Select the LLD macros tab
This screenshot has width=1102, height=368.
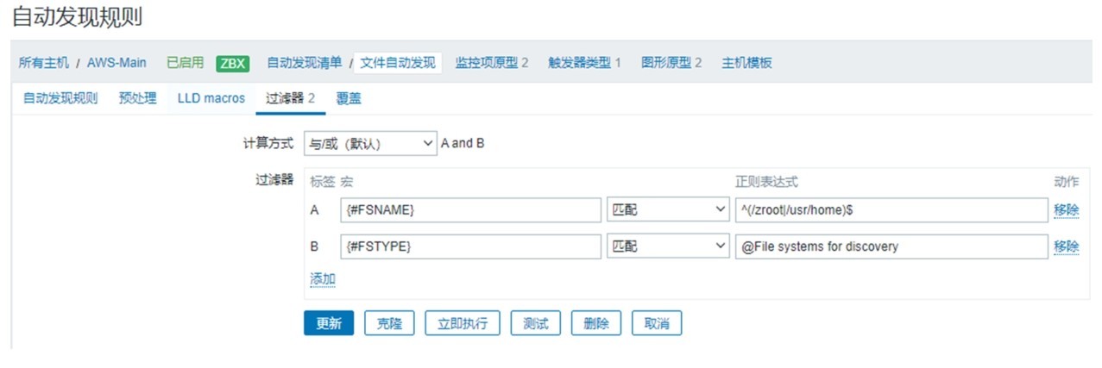(x=211, y=98)
